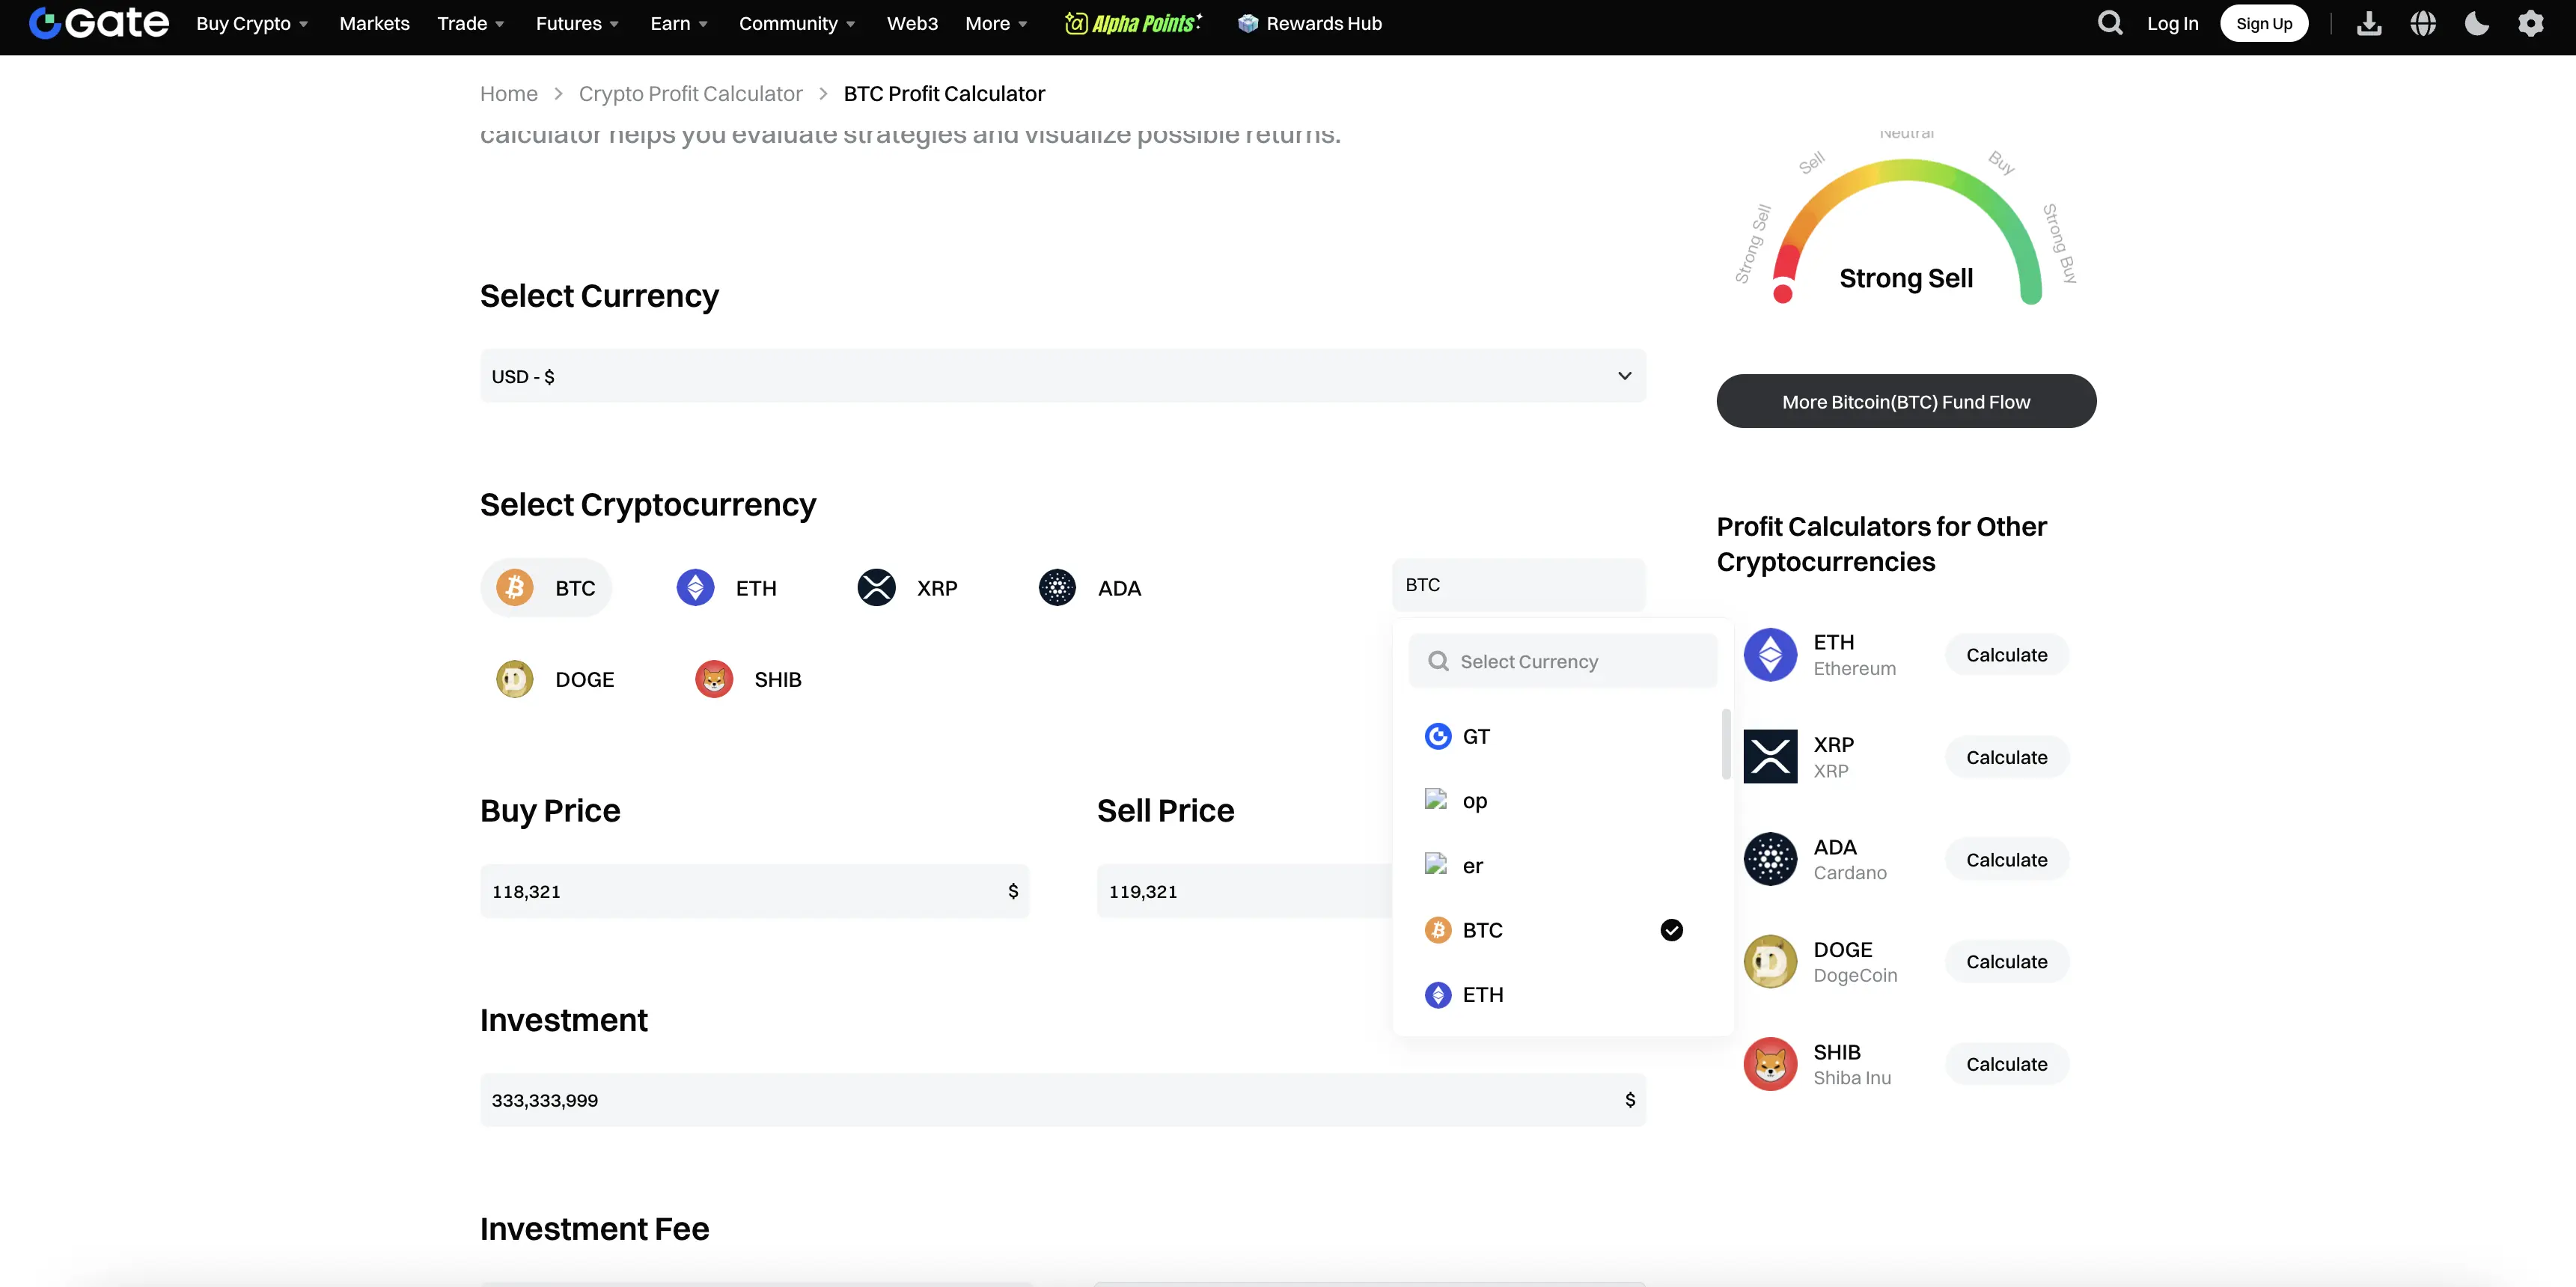Image resolution: width=2576 pixels, height=1287 pixels.
Task: Focus the Investment amount input
Action: (1063, 1100)
